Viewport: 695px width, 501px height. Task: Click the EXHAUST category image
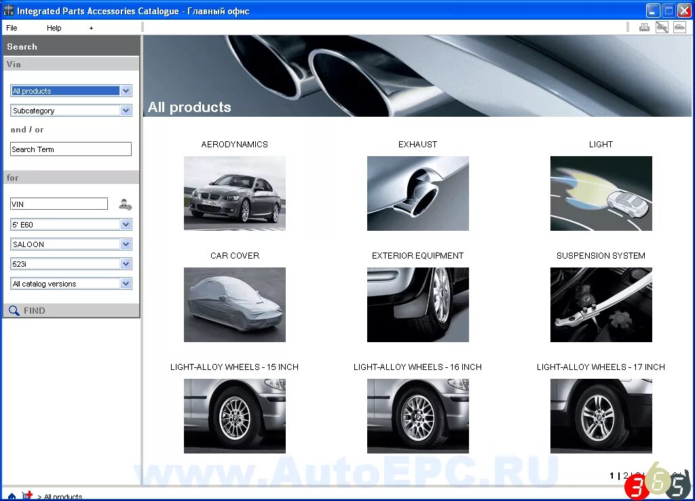(417, 193)
